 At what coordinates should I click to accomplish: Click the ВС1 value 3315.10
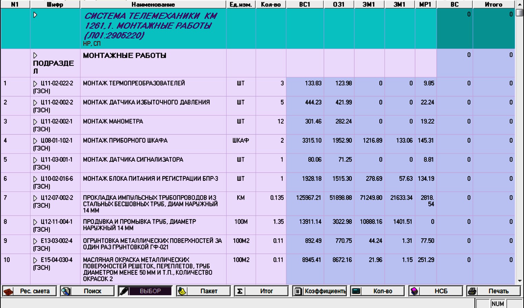point(312,140)
